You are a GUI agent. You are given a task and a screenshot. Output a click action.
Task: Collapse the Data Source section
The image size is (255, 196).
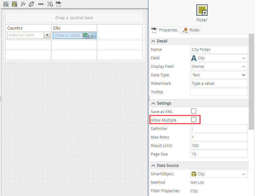[x=153, y=166]
